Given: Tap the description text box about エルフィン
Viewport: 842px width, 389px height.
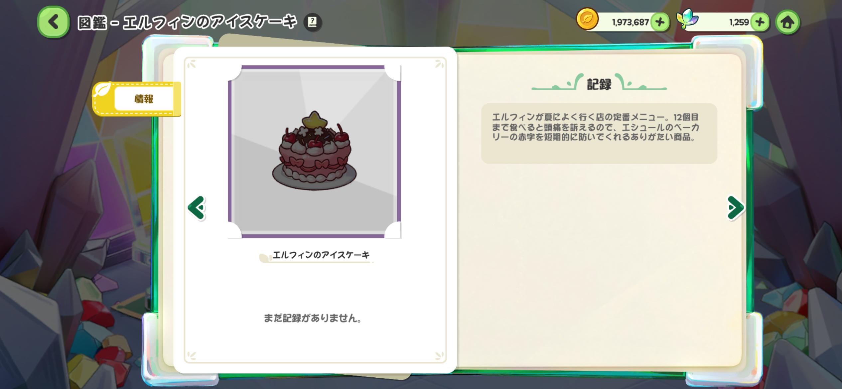Looking at the screenshot, I should 599,133.
